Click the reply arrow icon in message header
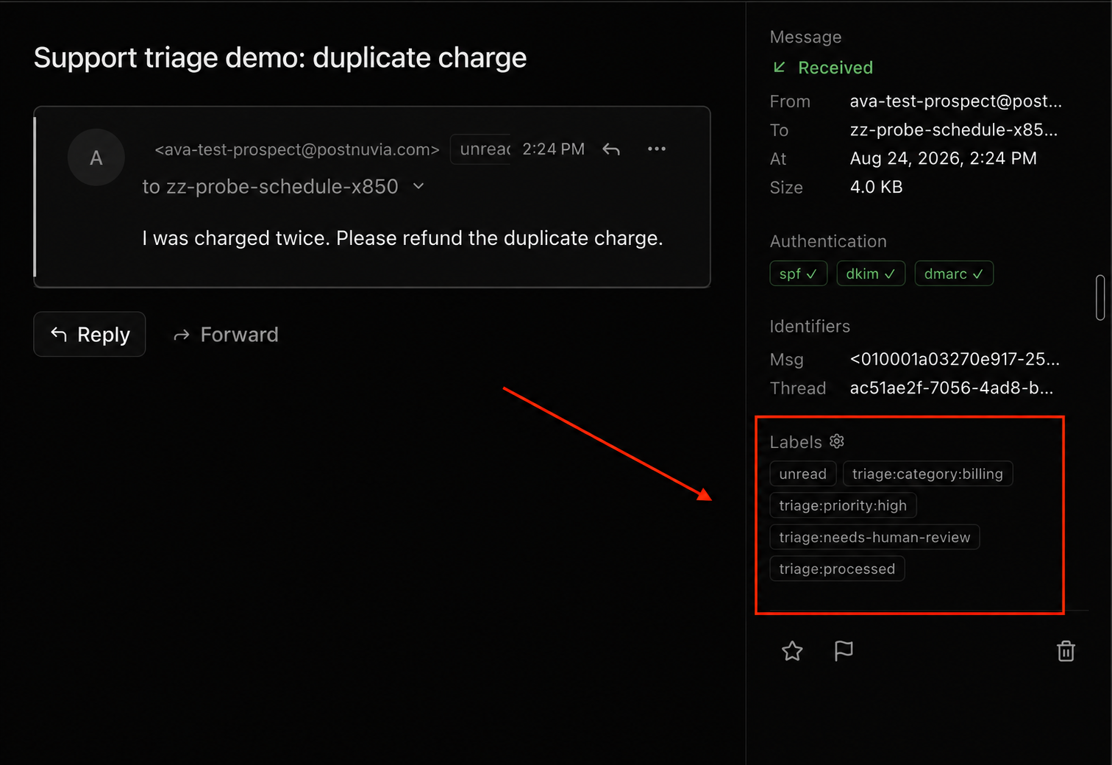Screen dimensions: 1112x765 tap(611, 149)
